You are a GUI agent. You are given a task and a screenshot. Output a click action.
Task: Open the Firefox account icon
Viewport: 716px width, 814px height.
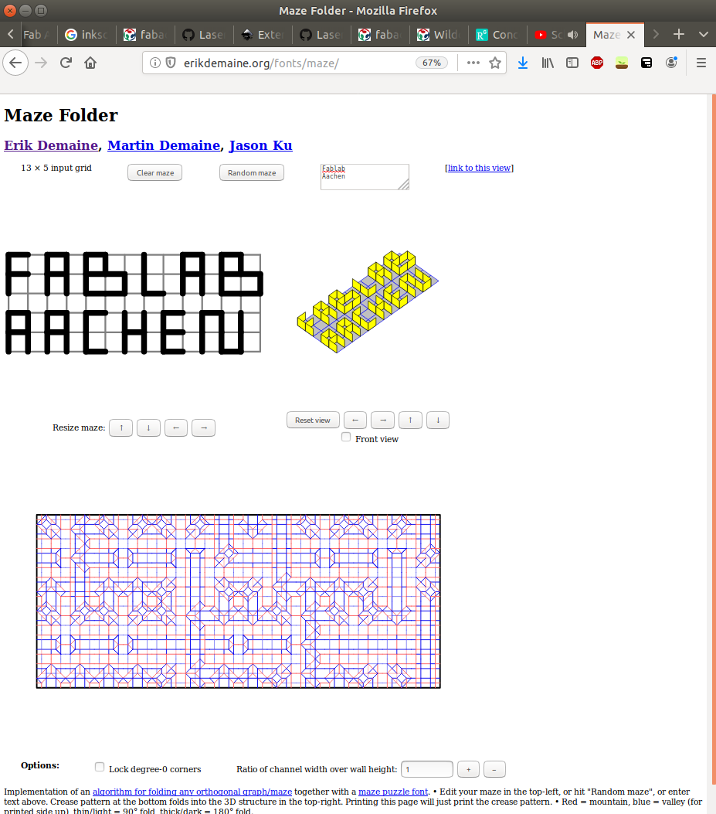pyautogui.click(x=671, y=63)
